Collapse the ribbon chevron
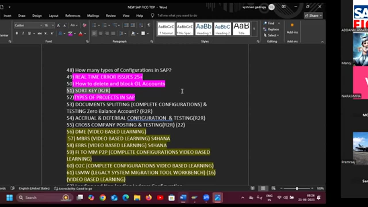The image size is (368, 207). click(x=322, y=42)
